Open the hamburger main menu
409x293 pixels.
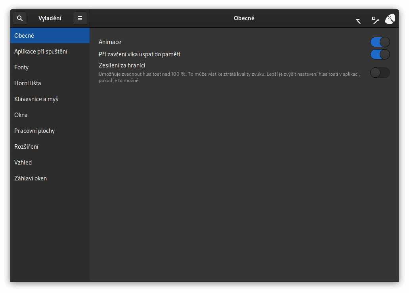point(80,18)
